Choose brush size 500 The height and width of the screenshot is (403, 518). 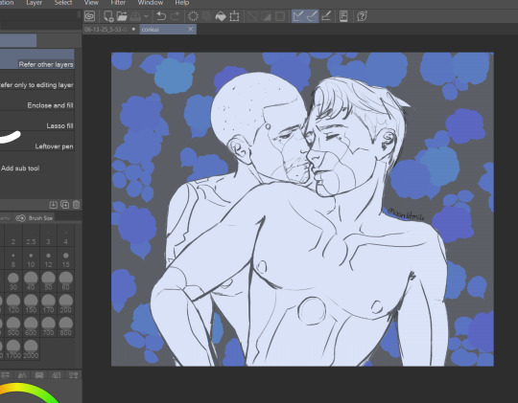pos(13,326)
